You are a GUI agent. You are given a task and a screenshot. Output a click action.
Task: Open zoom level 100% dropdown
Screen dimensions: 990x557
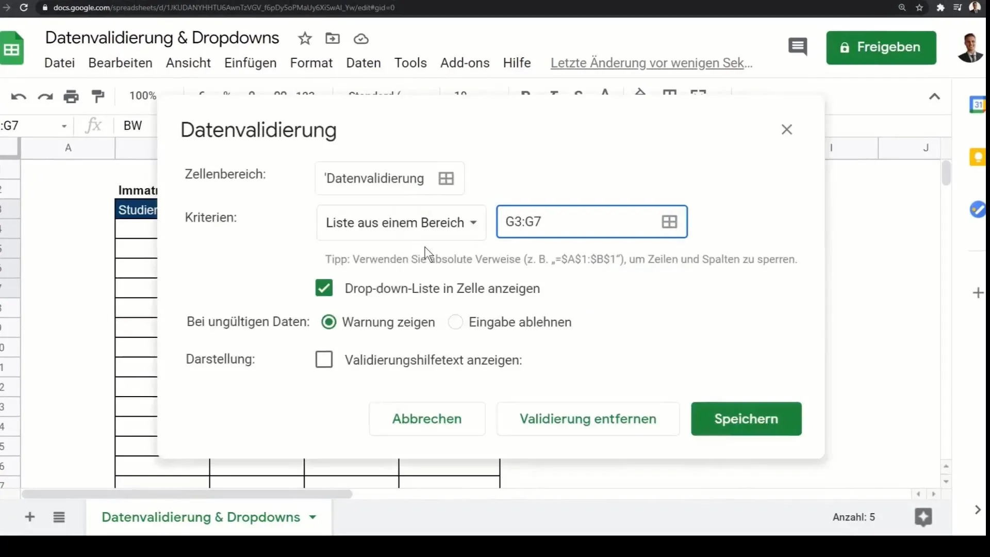click(x=143, y=96)
